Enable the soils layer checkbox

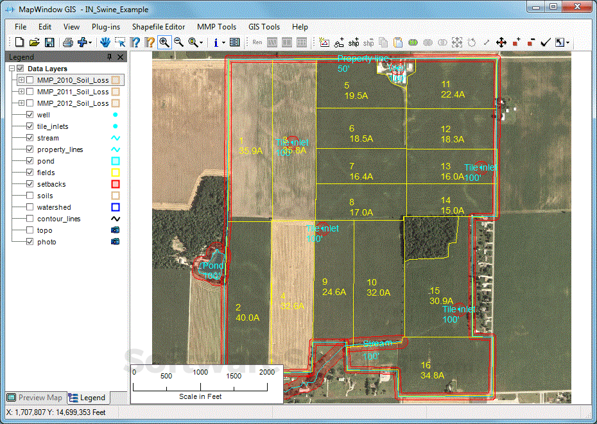pyautogui.click(x=30, y=196)
